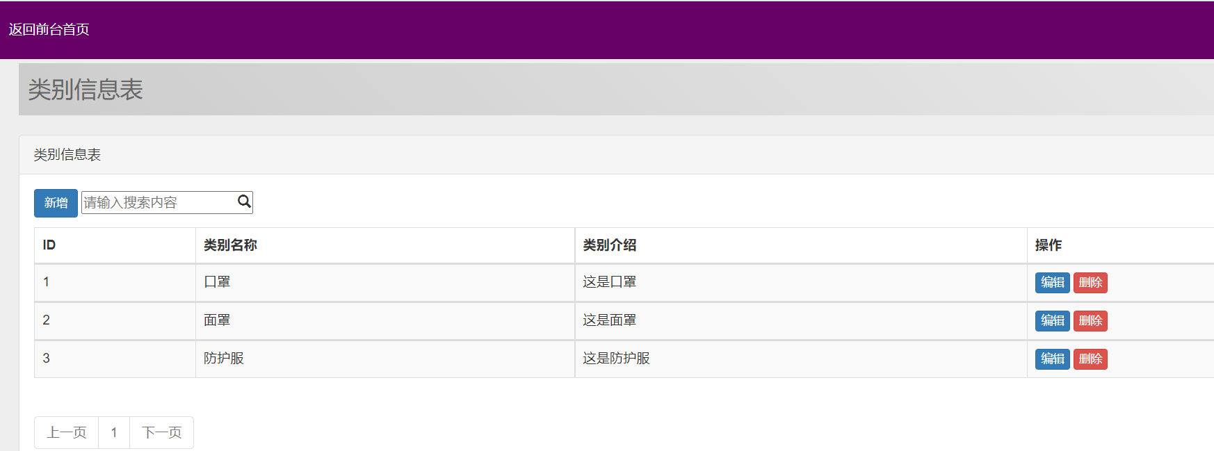Click the 面罩 name cell

[x=217, y=320]
